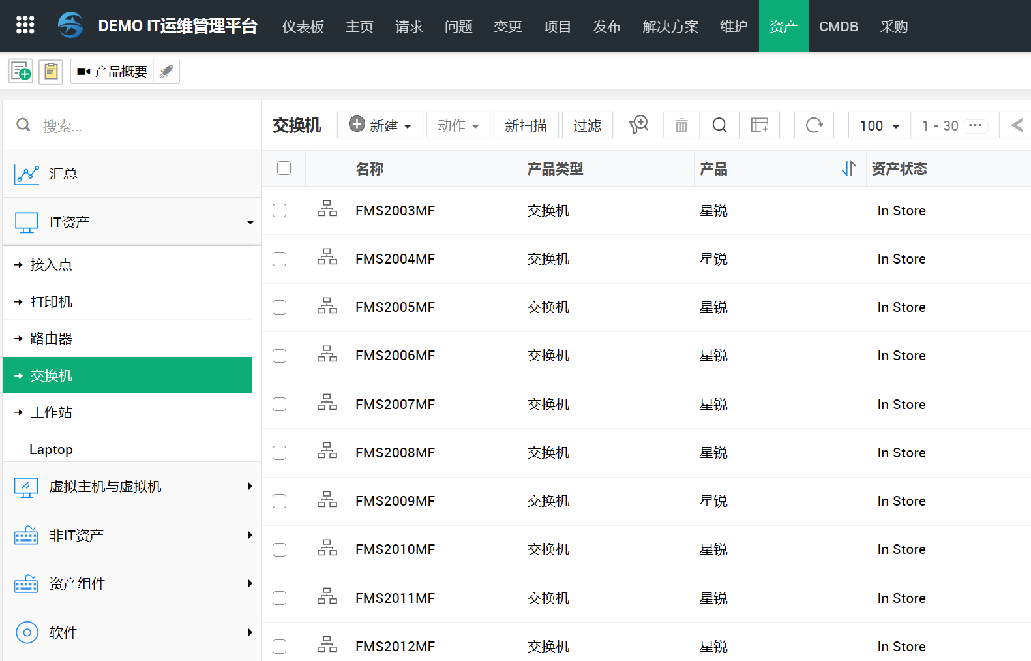
Task: Open the 100 per-page dropdown
Action: 879,125
